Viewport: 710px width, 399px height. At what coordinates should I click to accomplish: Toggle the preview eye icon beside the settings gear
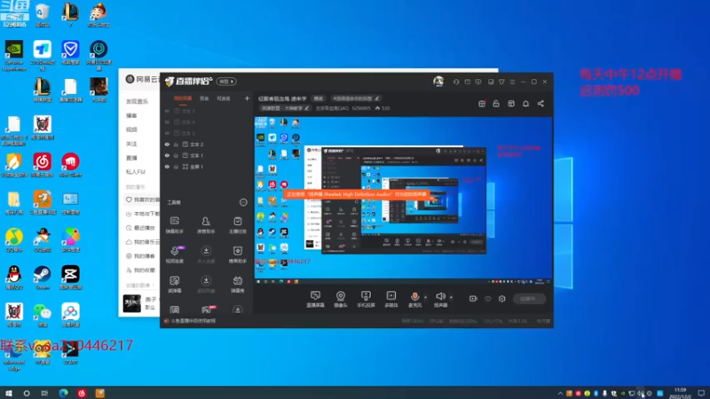[x=487, y=299]
